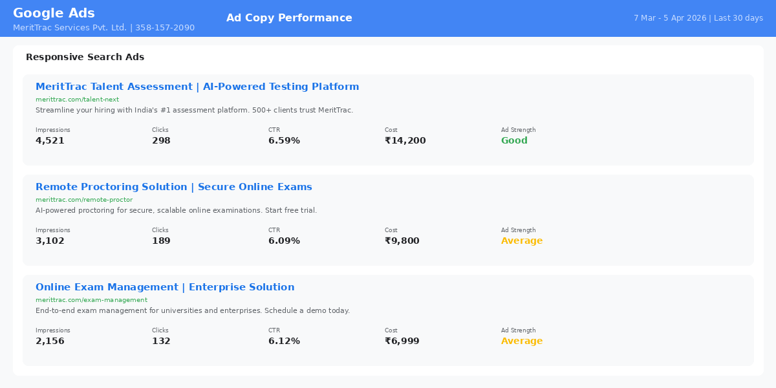Click the Google Ads title in header
776x388 pixels.
54,13
